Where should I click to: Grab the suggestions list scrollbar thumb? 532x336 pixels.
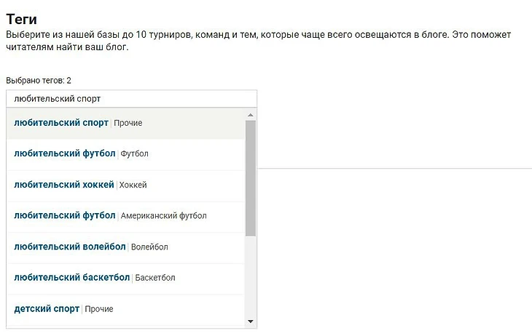point(251,178)
